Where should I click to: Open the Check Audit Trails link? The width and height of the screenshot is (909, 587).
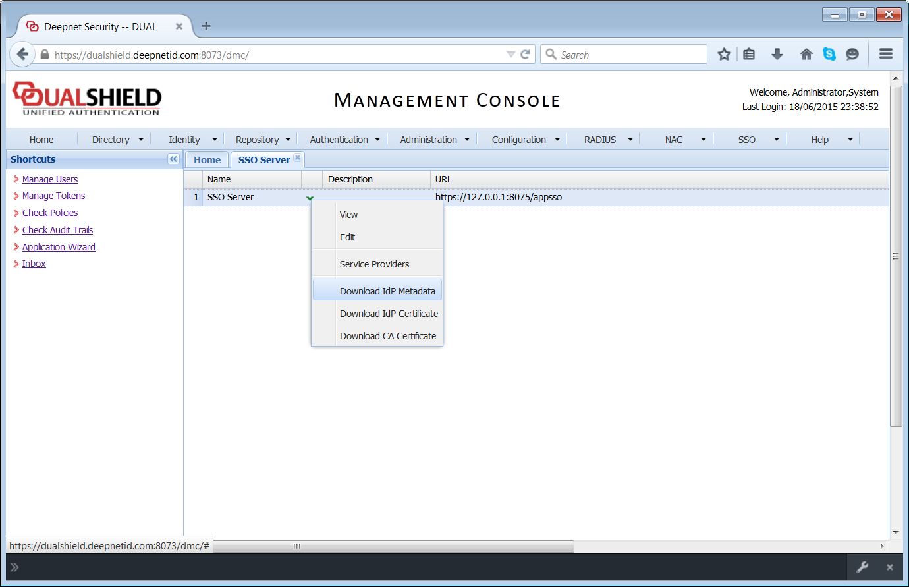click(x=57, y=230)
